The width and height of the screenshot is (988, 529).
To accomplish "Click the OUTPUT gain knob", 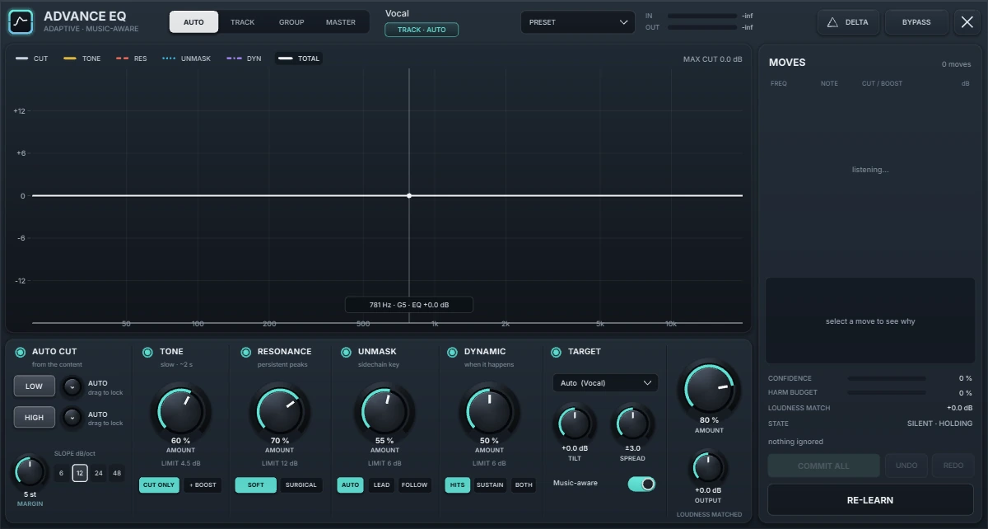I will point(708,467).
